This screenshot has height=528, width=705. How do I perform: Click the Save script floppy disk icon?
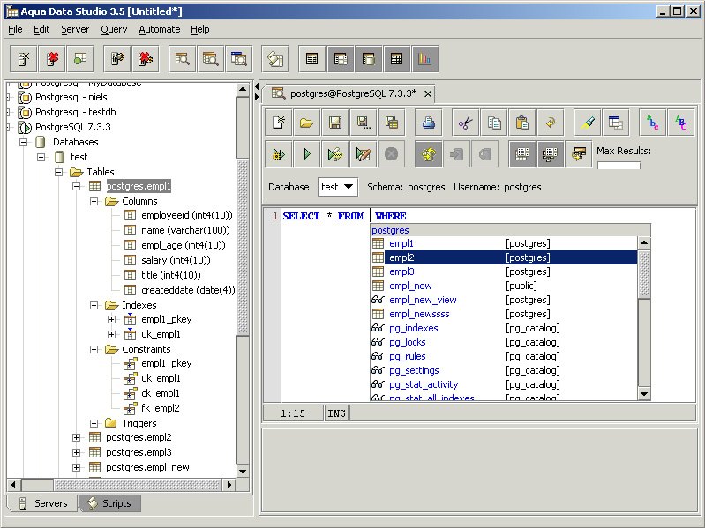pos(335,123)
